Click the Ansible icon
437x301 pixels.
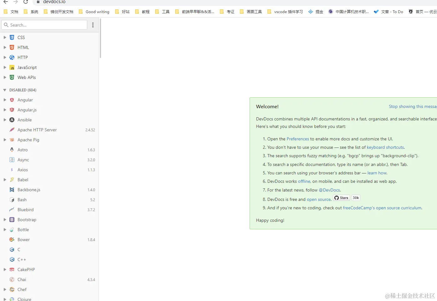12,120
